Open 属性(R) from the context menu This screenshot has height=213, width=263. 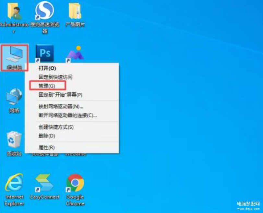pos(47,147)
